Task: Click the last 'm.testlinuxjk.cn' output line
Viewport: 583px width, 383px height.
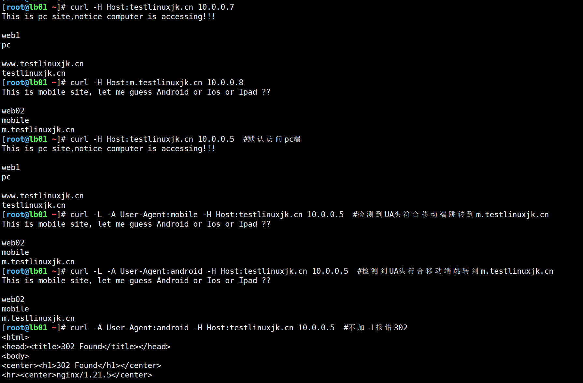Action: pos(38,318)
